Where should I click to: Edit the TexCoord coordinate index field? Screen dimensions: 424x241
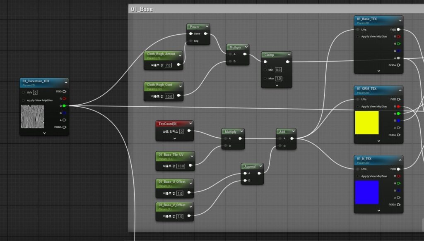point(181,131)
